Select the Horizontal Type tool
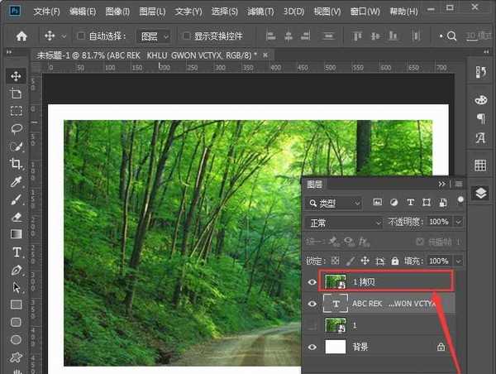Viewport: 496px width, 374px height. tap(16, 252)
